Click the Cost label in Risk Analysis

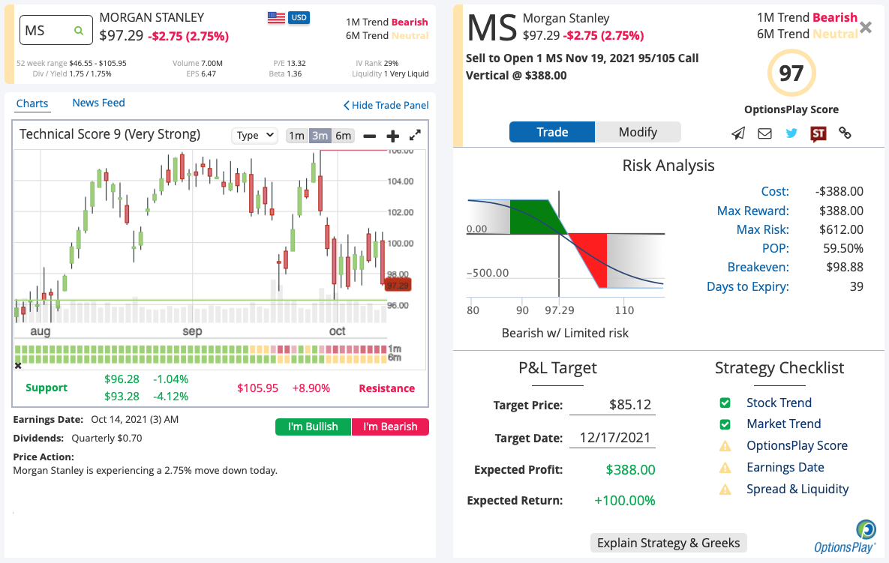774,191
